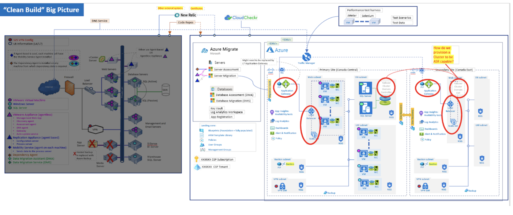Click the lower SQL Server icon in DB subnet

pos(365,108)
